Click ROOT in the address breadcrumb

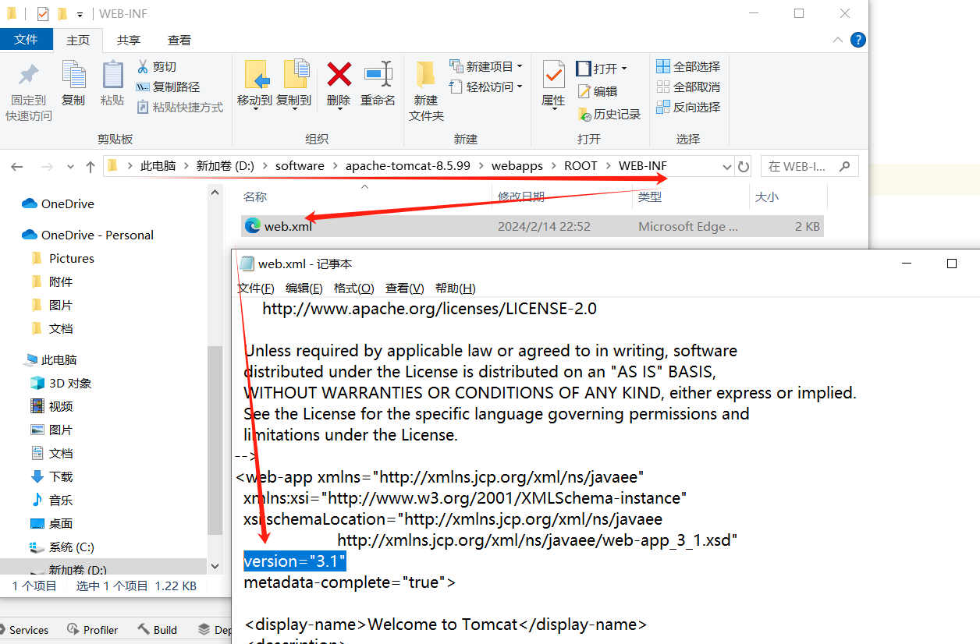click(x=581, y=166)
